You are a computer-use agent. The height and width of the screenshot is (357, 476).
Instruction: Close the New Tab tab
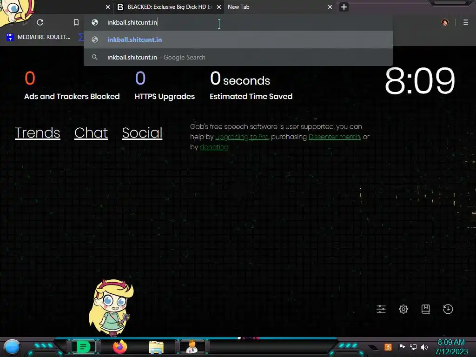[x=330, y=7]
